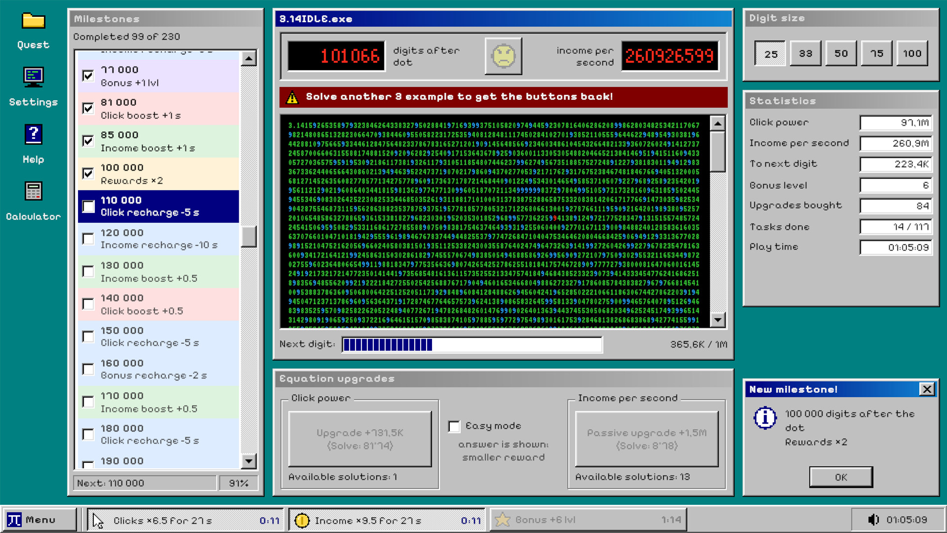Click the Income x9.5 boost taskbar item
The image size is (947, 533).
coord(387,520)
